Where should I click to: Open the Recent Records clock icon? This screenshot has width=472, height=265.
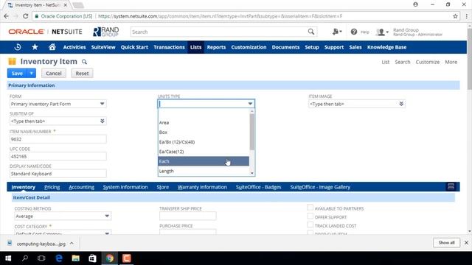pos(18,47)
